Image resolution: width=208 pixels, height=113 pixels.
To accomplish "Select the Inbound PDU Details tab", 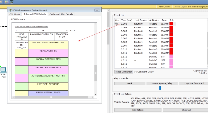I will click(x=35, y=14).
